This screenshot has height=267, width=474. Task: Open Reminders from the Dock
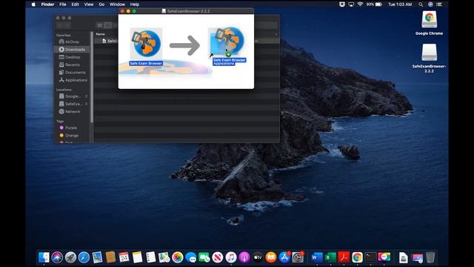(x=150, y=257)
